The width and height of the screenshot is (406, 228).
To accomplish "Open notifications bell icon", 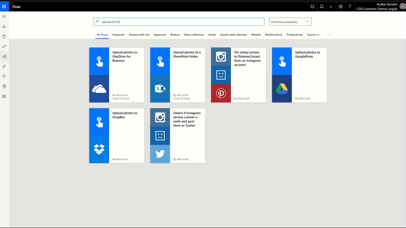I will pos(322,6).
